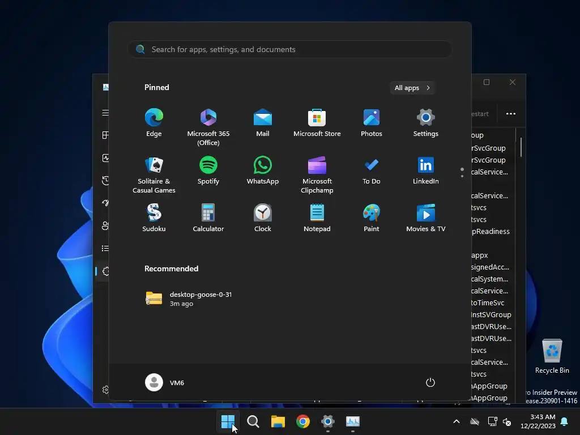580x435 pixels.
Task: Open the clock showing 3:43 AM
Action: point(538,421)
